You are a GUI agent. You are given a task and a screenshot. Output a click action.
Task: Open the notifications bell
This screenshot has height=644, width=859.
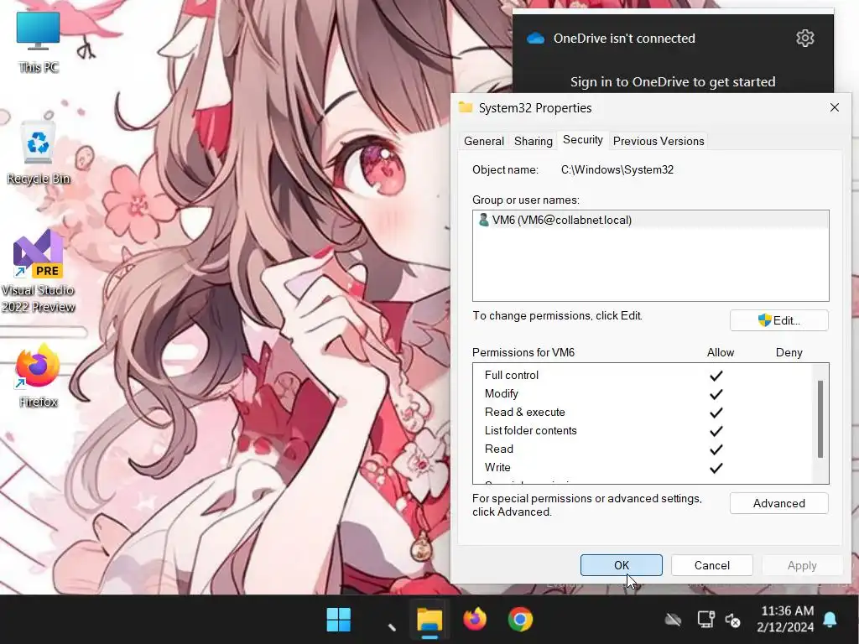(x=830, y=620)
